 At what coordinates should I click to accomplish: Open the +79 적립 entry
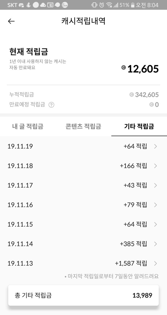[135, 205]
